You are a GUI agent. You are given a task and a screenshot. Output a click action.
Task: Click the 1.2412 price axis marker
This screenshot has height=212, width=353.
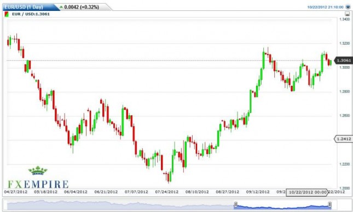pyautogui.click(x=344, y=139)
